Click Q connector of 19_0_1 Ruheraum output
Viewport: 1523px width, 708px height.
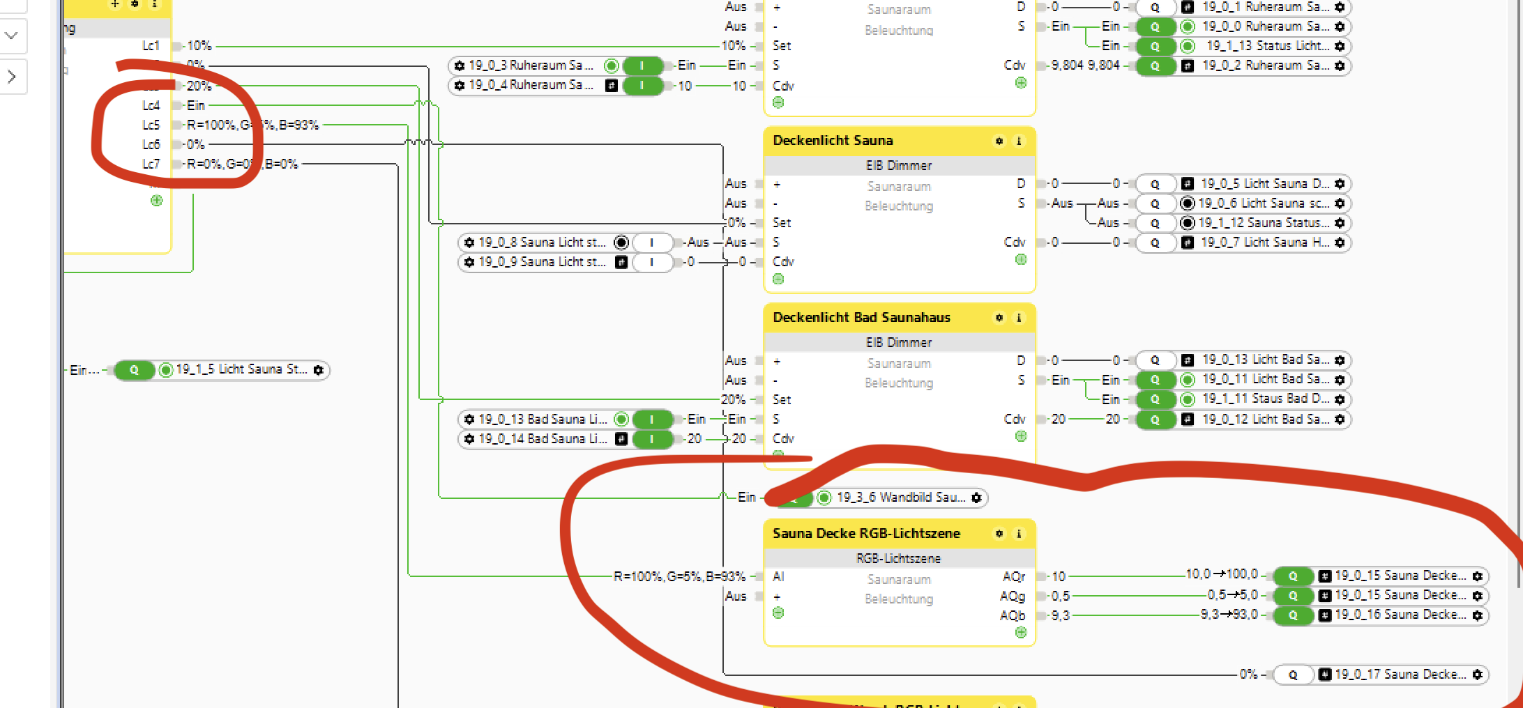pos(1155,7)
